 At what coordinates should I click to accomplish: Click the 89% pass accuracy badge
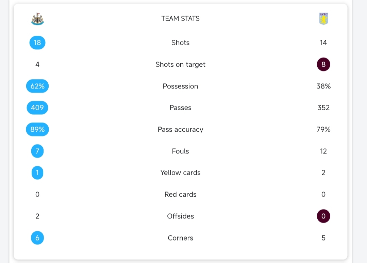click(37, 129)
